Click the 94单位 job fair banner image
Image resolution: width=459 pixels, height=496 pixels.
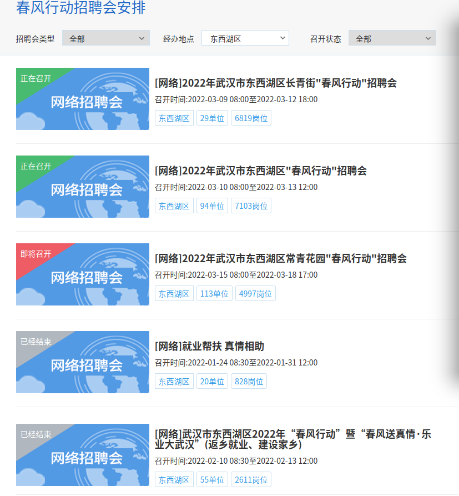(83, 187)
